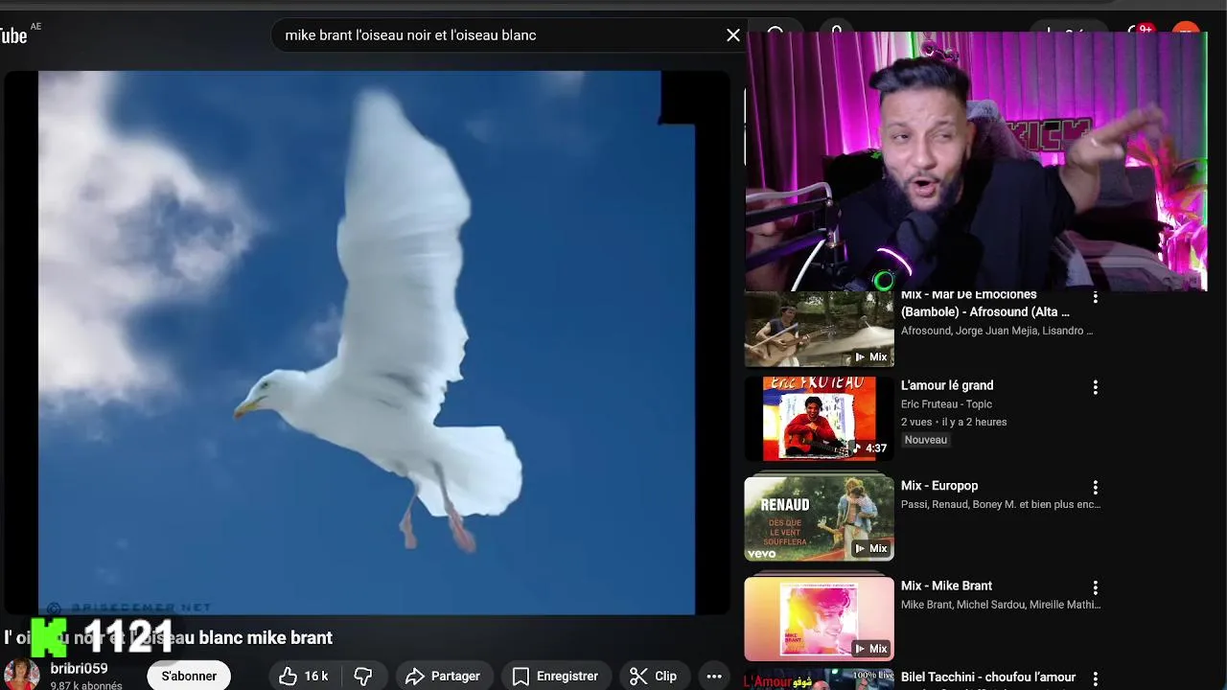Click the 'Bilel Tacchini - choufou l'amour' title
This screenshot has height=690, width=1227.
click(988, 677)
